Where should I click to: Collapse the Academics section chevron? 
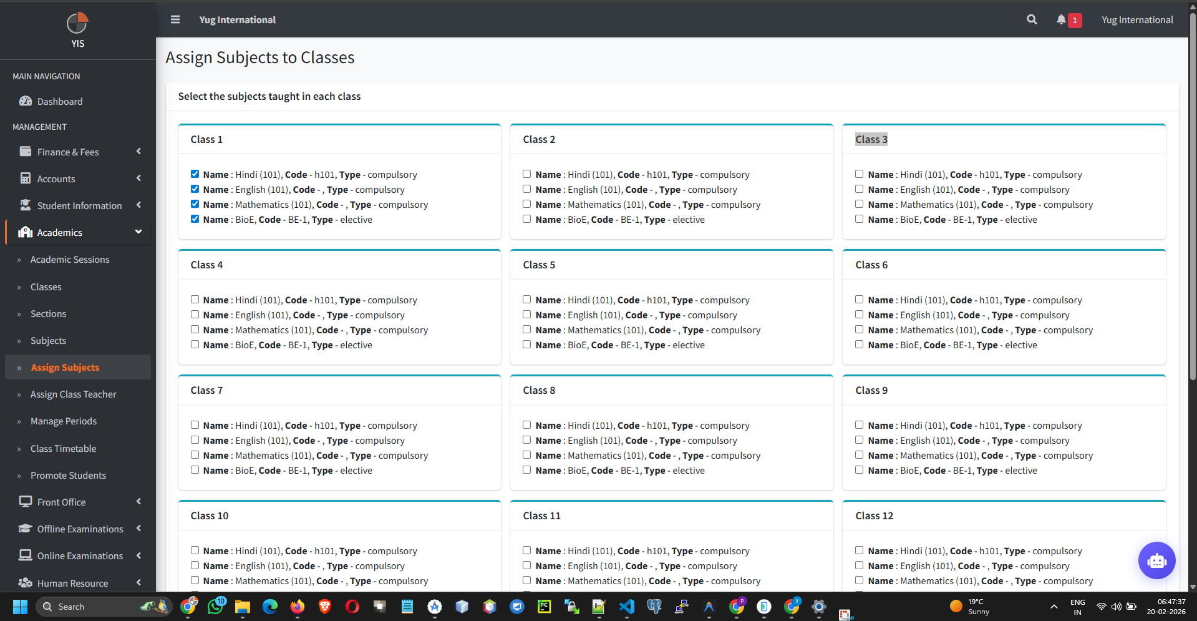(138, 232)
